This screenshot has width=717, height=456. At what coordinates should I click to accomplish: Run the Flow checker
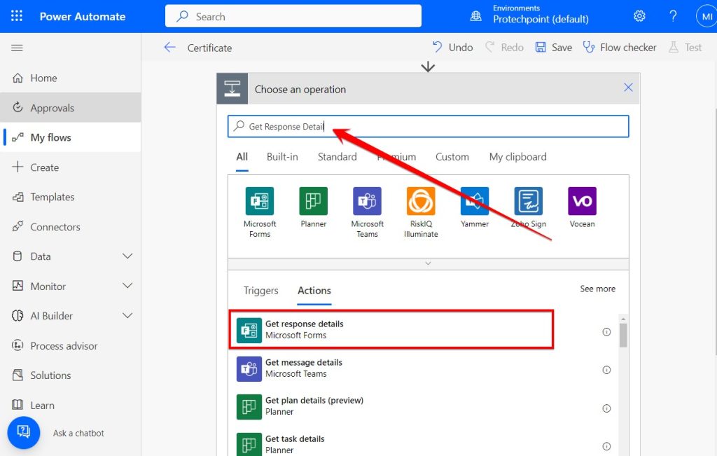point(619,47)
